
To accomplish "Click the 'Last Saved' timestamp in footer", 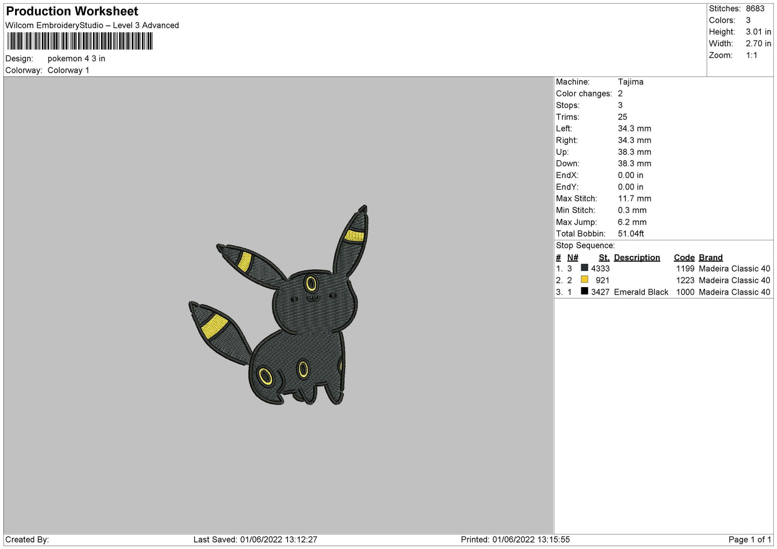I will coord(255,539).
